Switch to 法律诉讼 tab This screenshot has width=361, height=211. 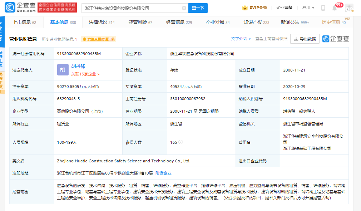(x=102, y=22)
